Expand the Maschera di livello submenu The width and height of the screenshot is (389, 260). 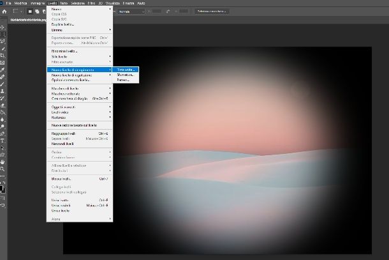(80, 88)
